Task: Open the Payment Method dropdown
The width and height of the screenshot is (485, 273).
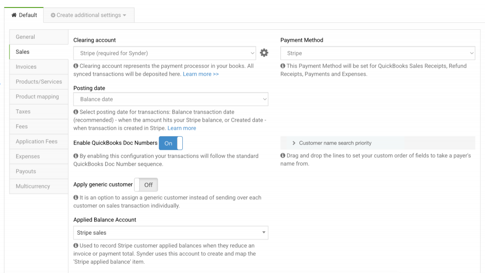Action: coord(377,53)
